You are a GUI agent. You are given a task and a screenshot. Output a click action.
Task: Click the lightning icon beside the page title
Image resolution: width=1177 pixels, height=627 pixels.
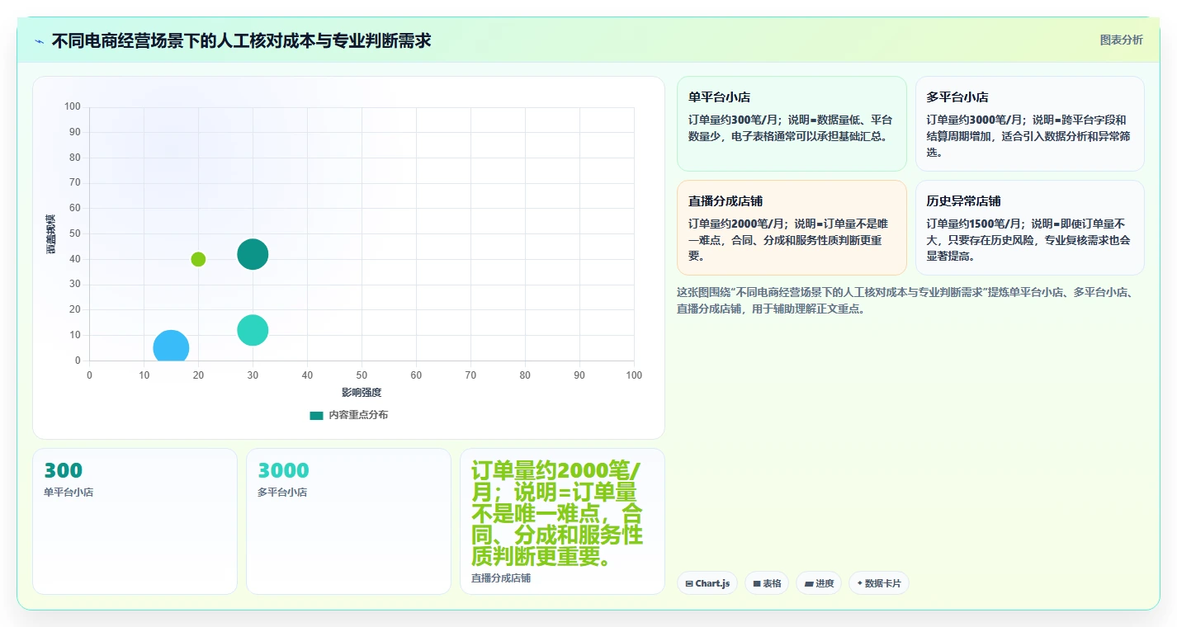[x=39, y=41]
